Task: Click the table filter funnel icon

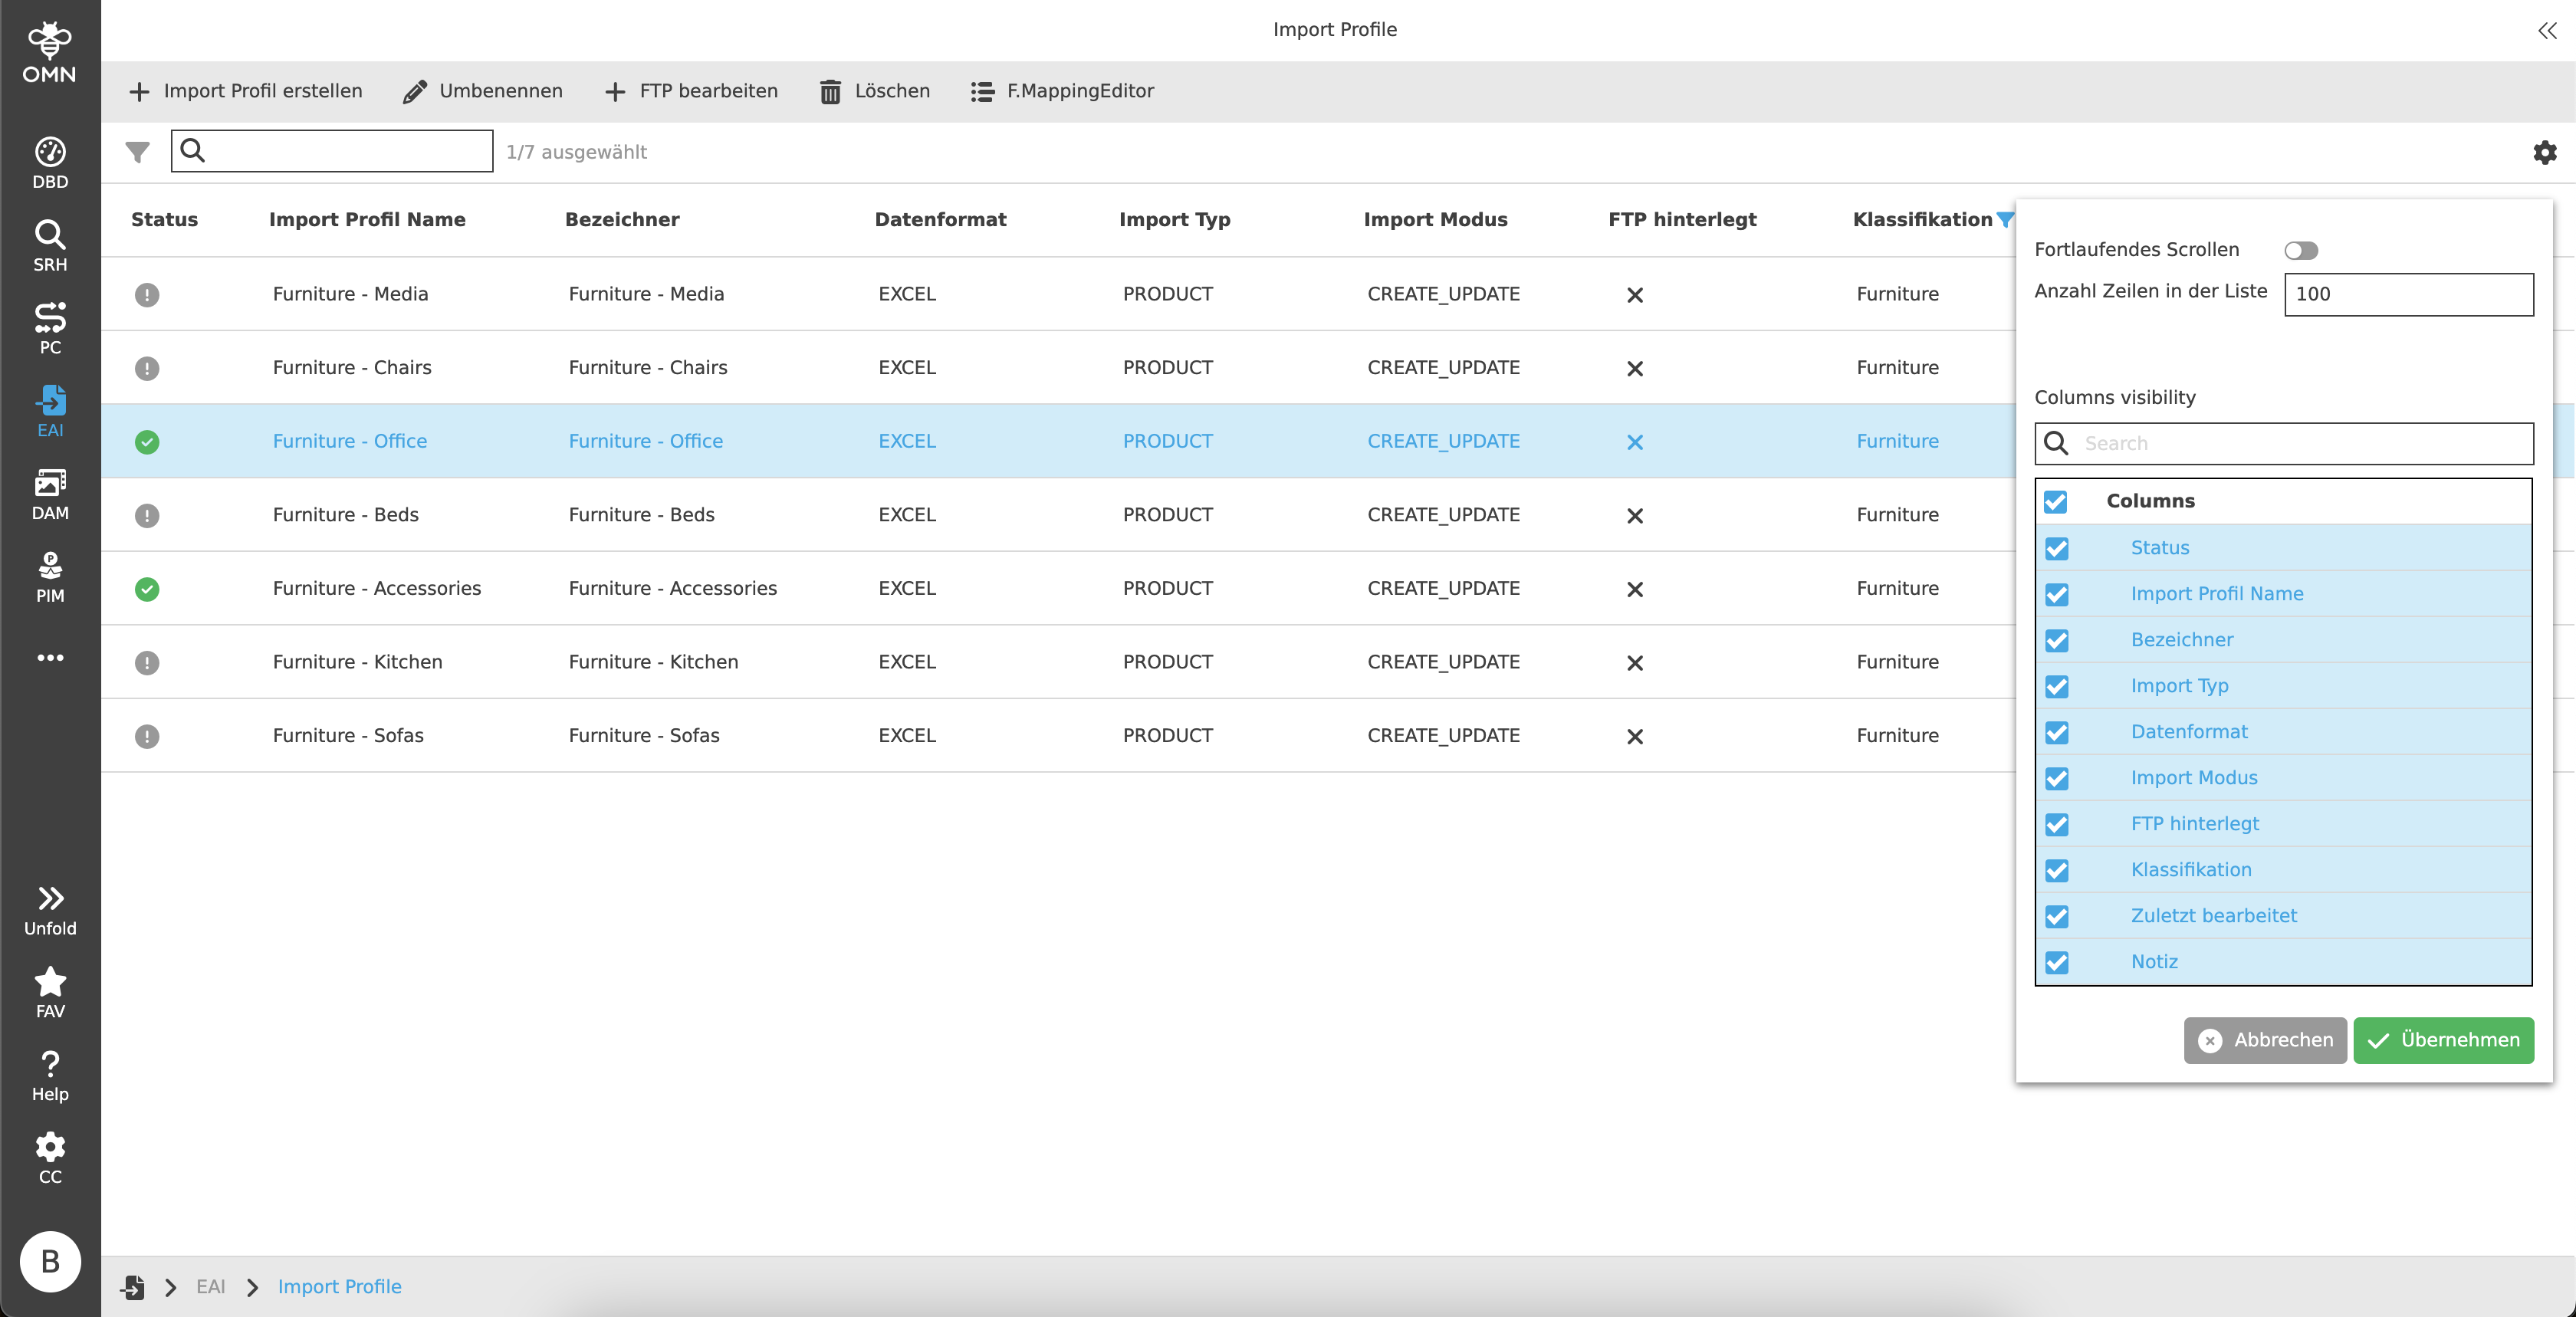Action: [137, 152]
